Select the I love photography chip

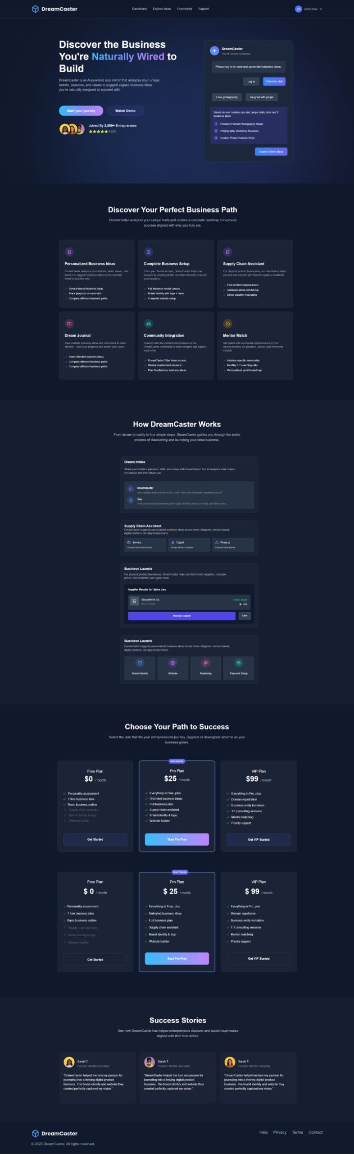(x=227, y=97)
